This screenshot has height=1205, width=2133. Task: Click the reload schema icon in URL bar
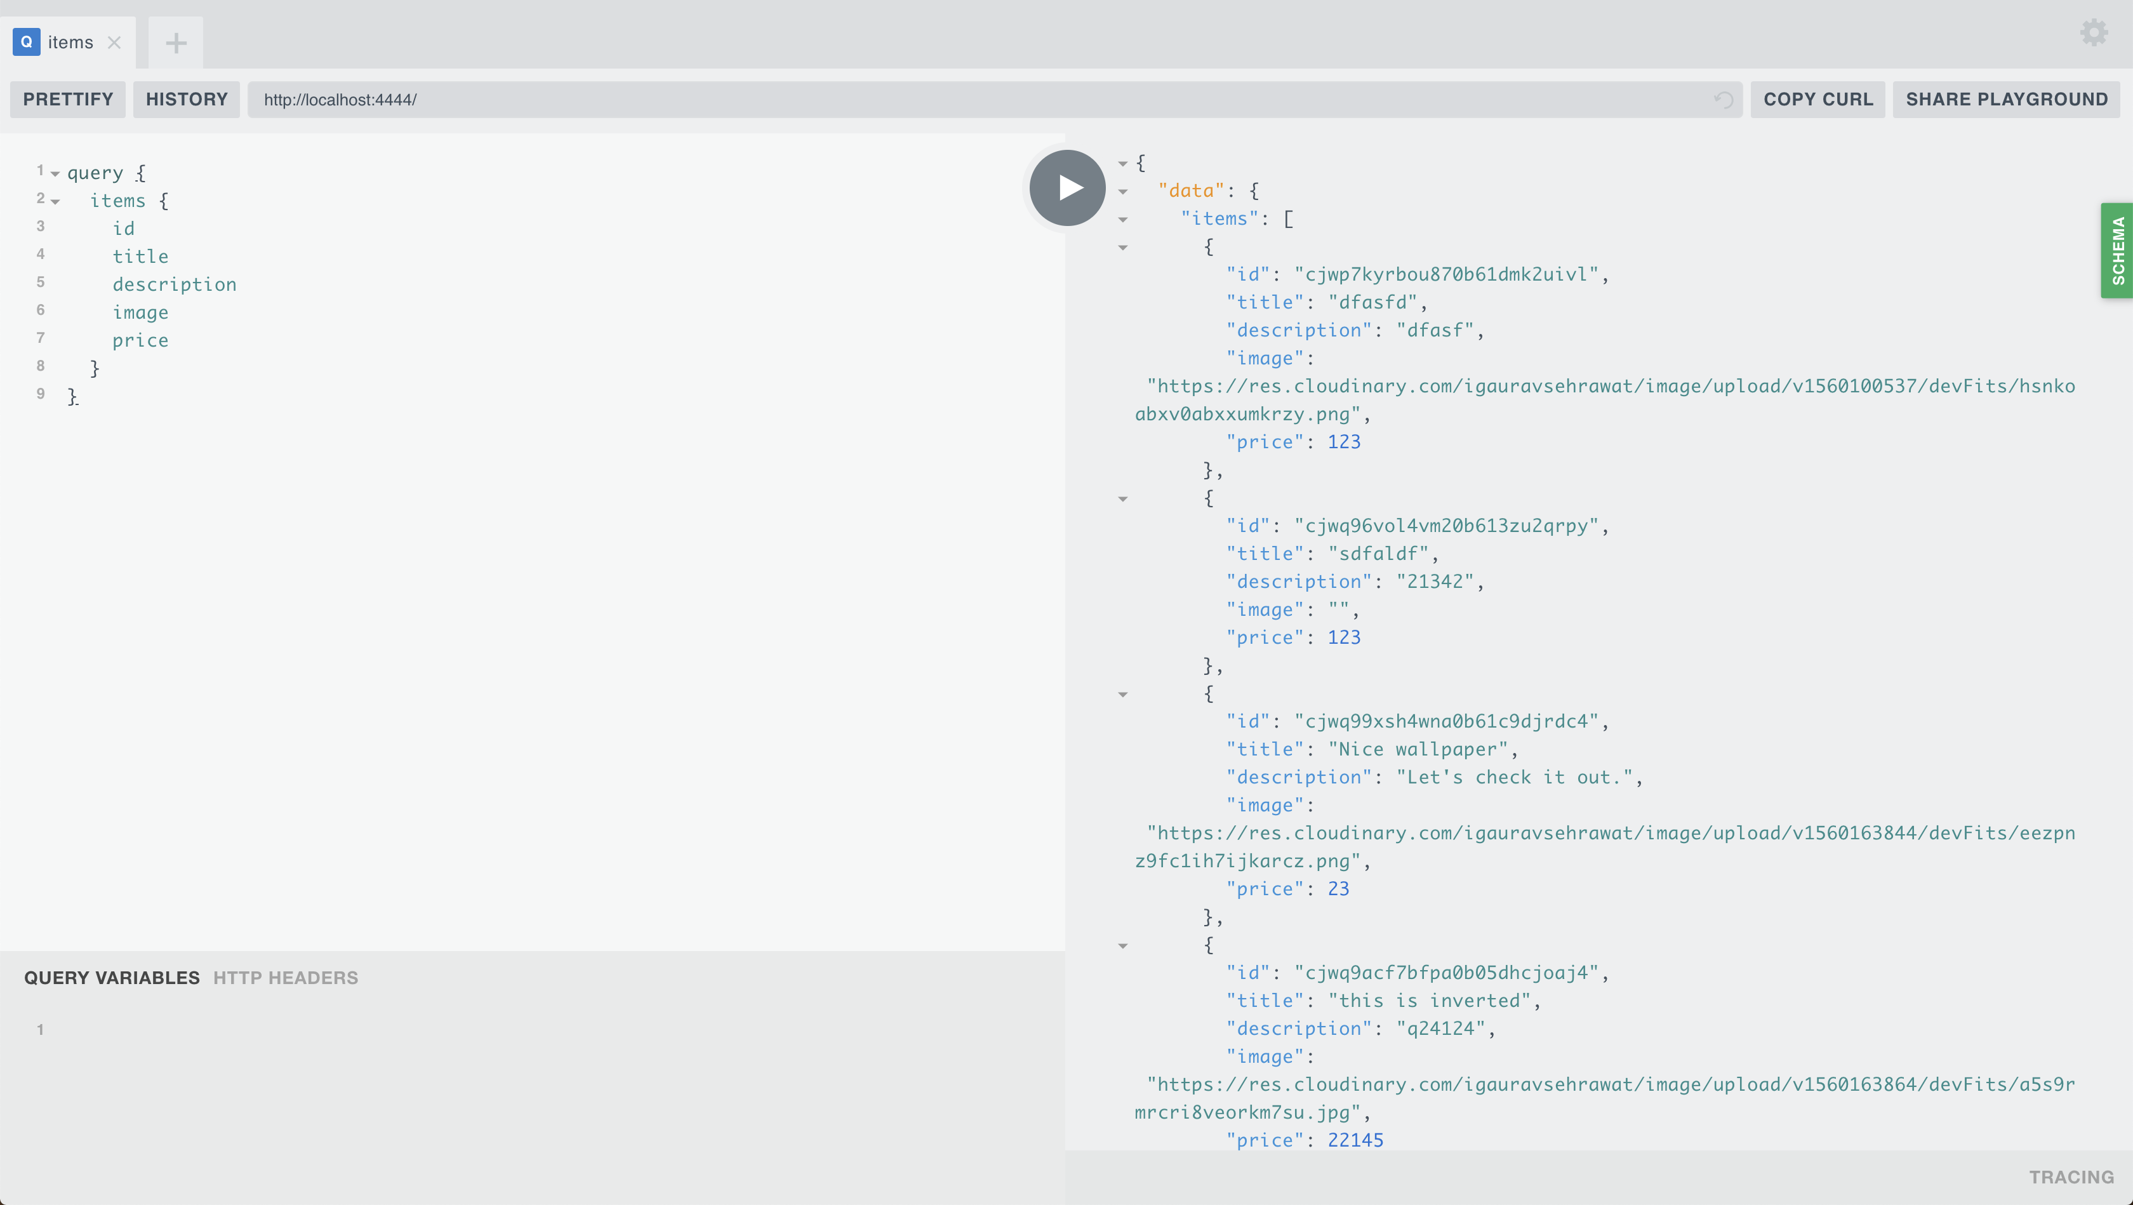(x=1723, y=100)
